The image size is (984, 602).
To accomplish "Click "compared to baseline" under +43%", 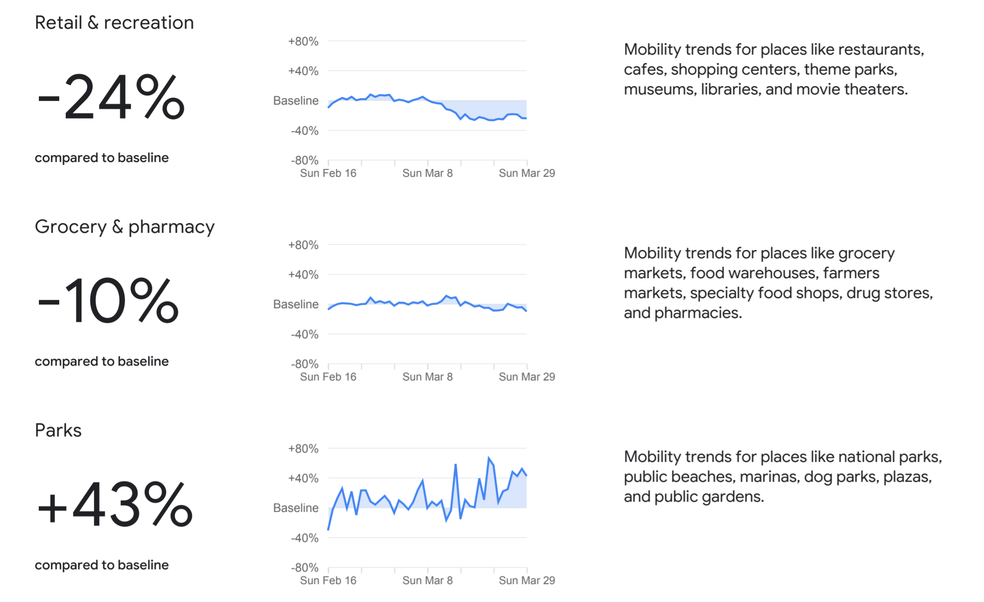I will (102, 565).
